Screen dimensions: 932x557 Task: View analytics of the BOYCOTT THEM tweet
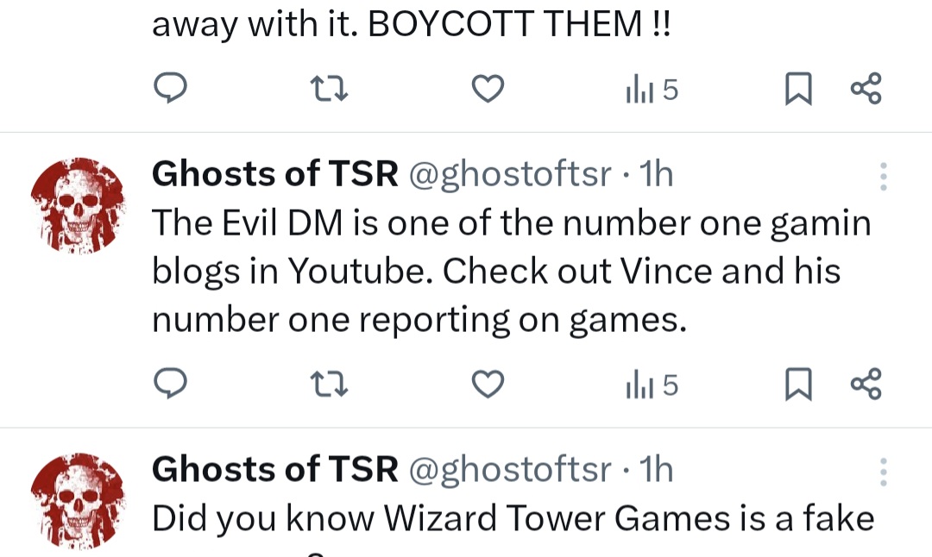click(x=652, y=91)
